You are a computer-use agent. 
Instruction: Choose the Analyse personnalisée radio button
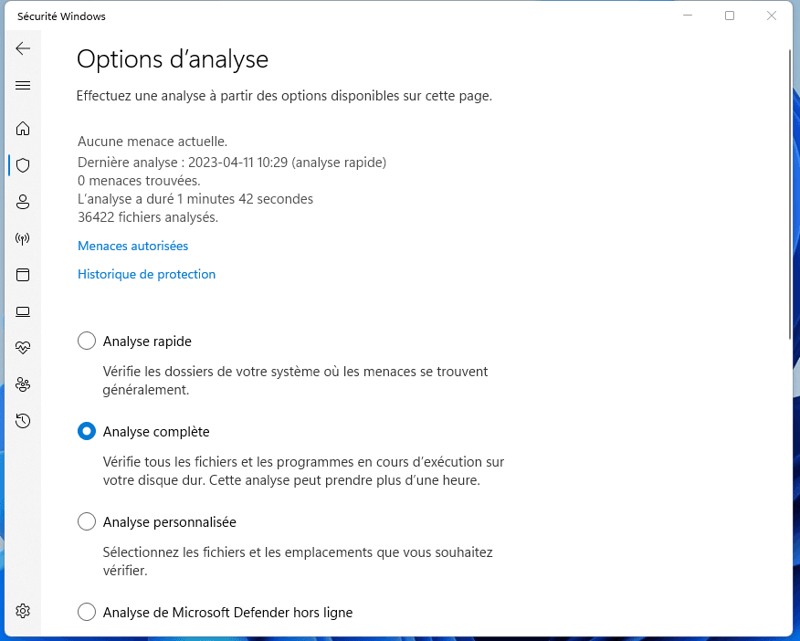tap(87, 522)
